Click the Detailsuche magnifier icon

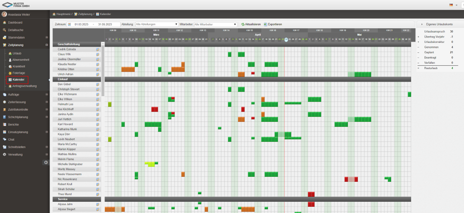coord(4,30)
